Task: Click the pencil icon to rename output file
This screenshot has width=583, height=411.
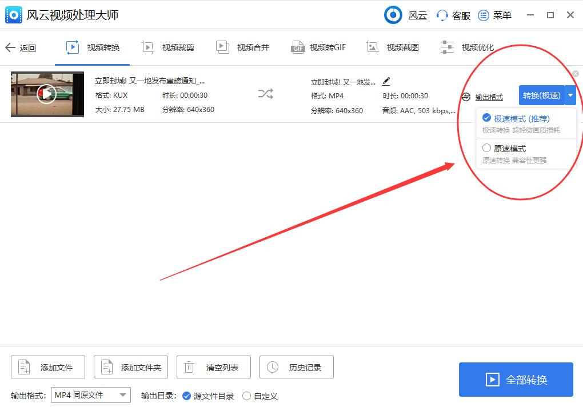Action: click(386, 82)
